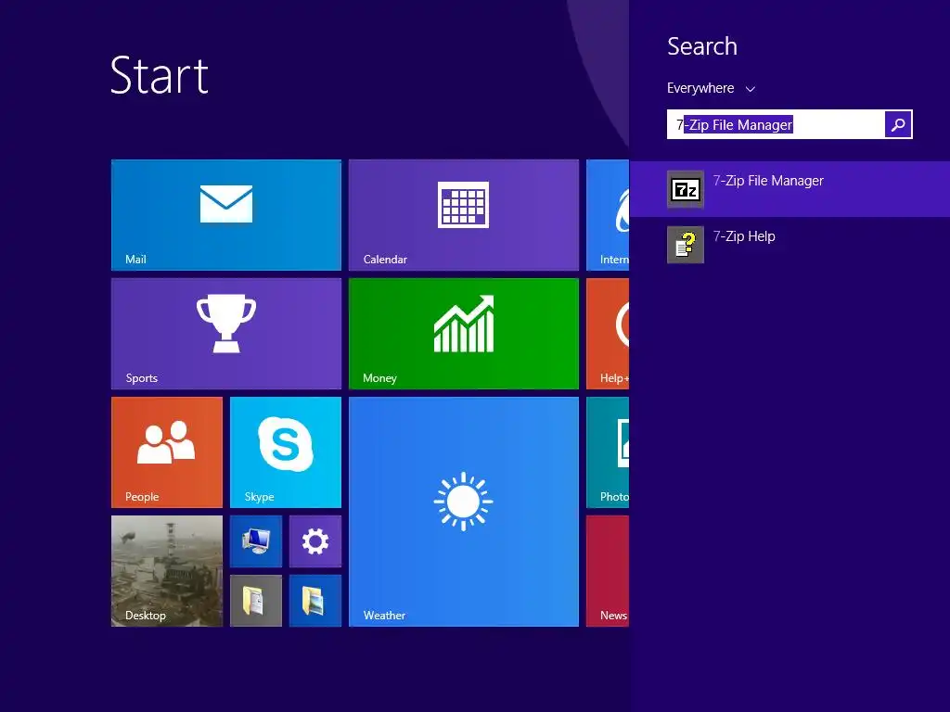Open the Calendar tile
This screenshot has height=712, width=950.
464,215
